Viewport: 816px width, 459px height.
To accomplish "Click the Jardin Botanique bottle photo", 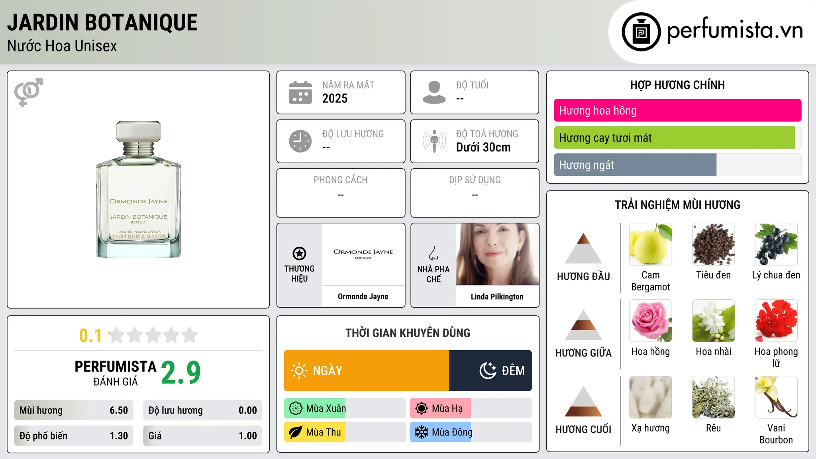I will pyautogui.click(x=138, y=189).
